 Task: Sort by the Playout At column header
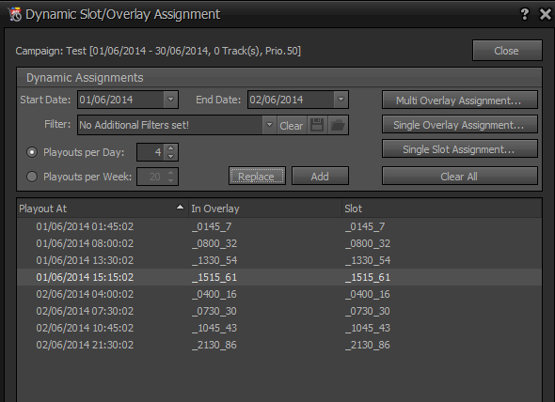click(103, 209)
